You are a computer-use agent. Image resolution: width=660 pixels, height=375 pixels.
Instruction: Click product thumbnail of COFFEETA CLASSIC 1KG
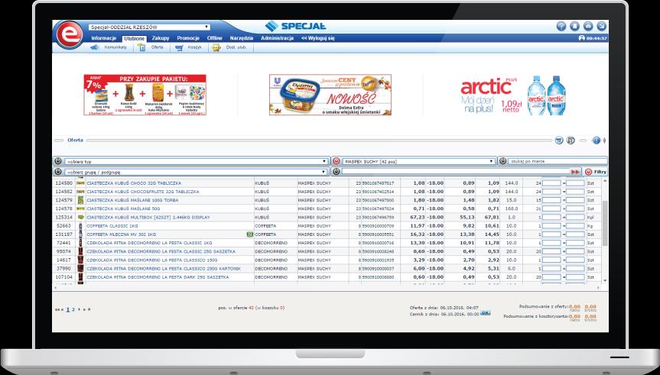80,226
